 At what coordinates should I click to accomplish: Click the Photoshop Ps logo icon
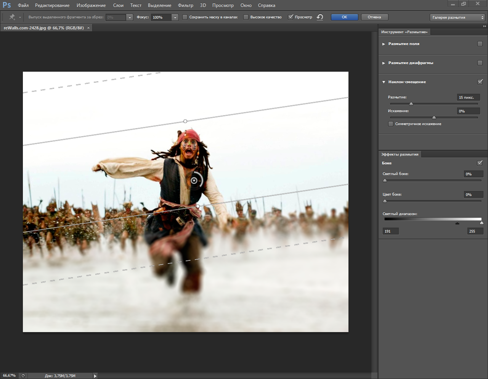(x=7, y=5)
